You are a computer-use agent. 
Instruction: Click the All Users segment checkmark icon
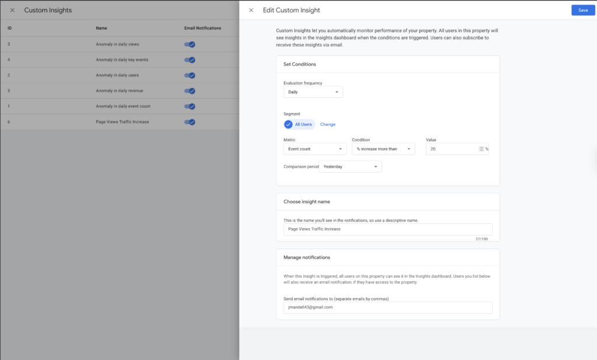pyautogui.click(x=288, y=124)
